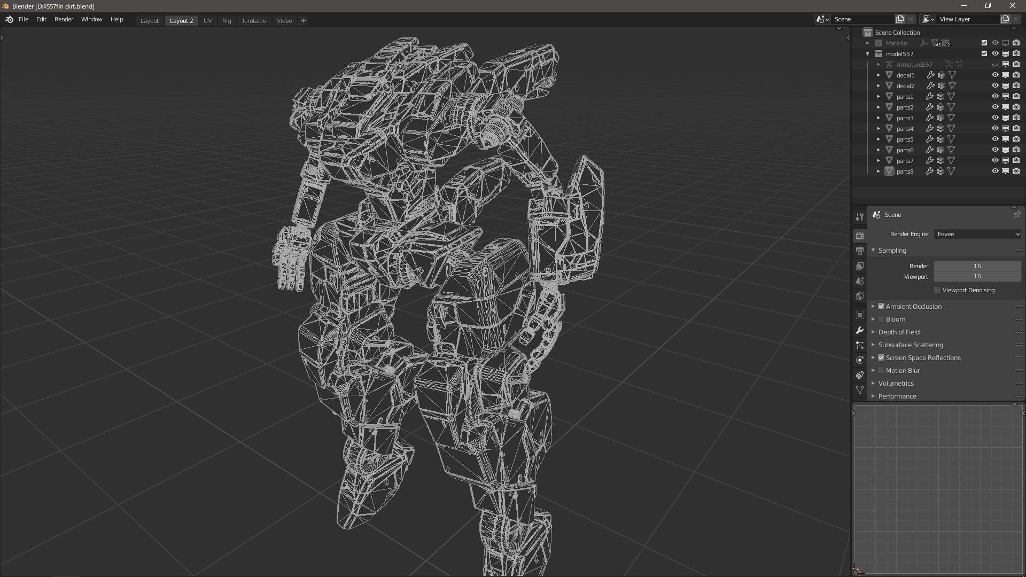Disable Screen Space Reflections checkbox

(x=881, y=357)
